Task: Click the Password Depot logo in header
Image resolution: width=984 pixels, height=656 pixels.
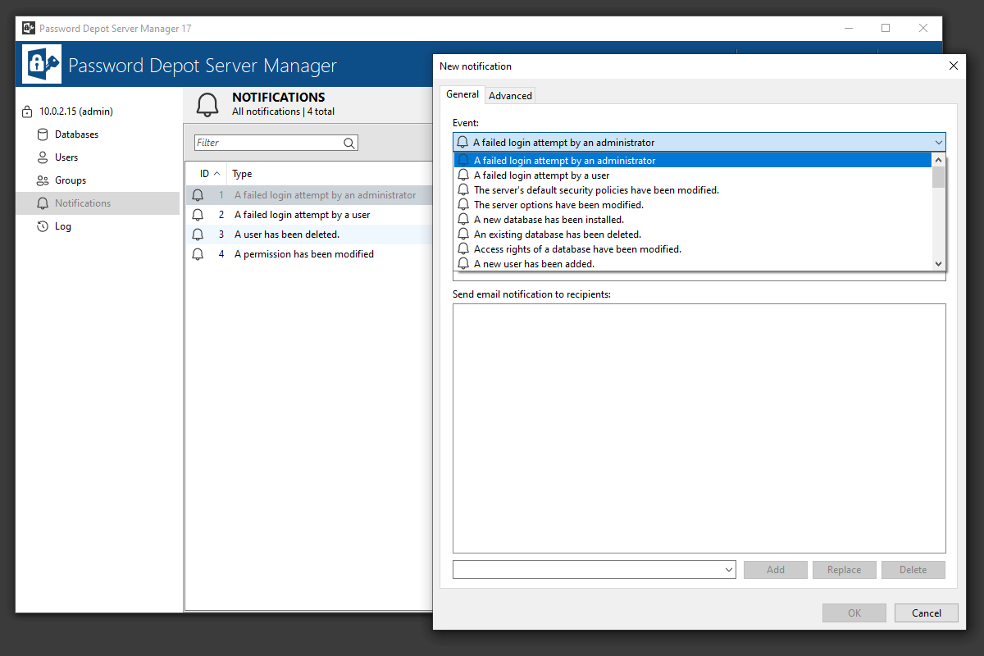Action: click(42, 65)
